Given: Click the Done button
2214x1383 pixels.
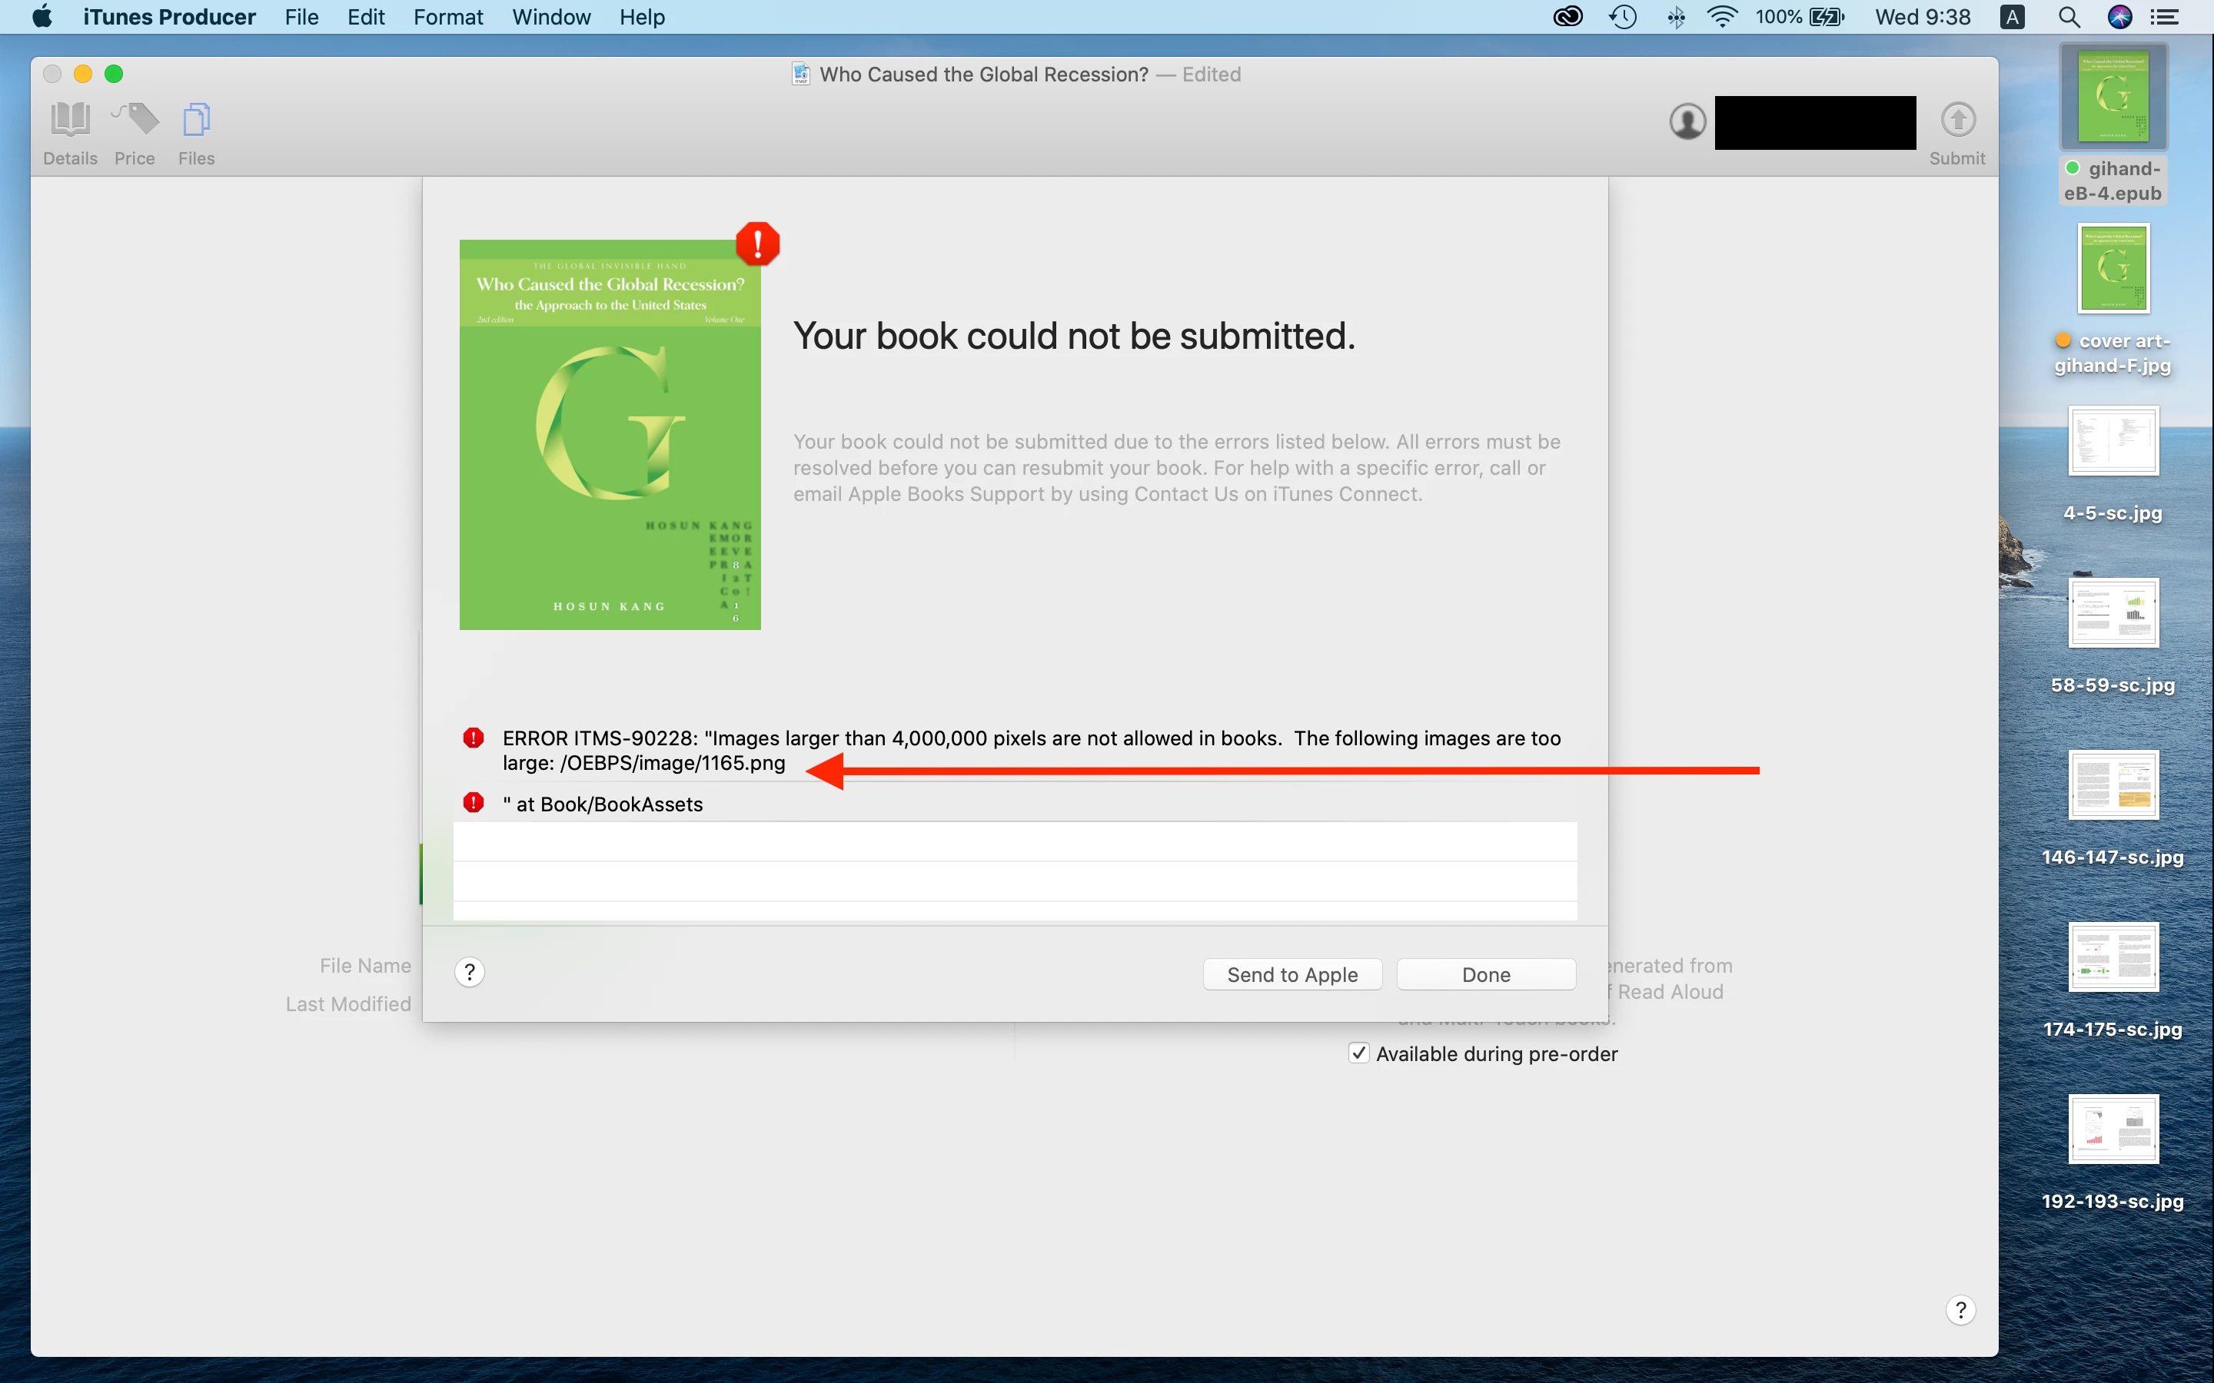Looking at the screenshot, I should [x=1486, y=974].
